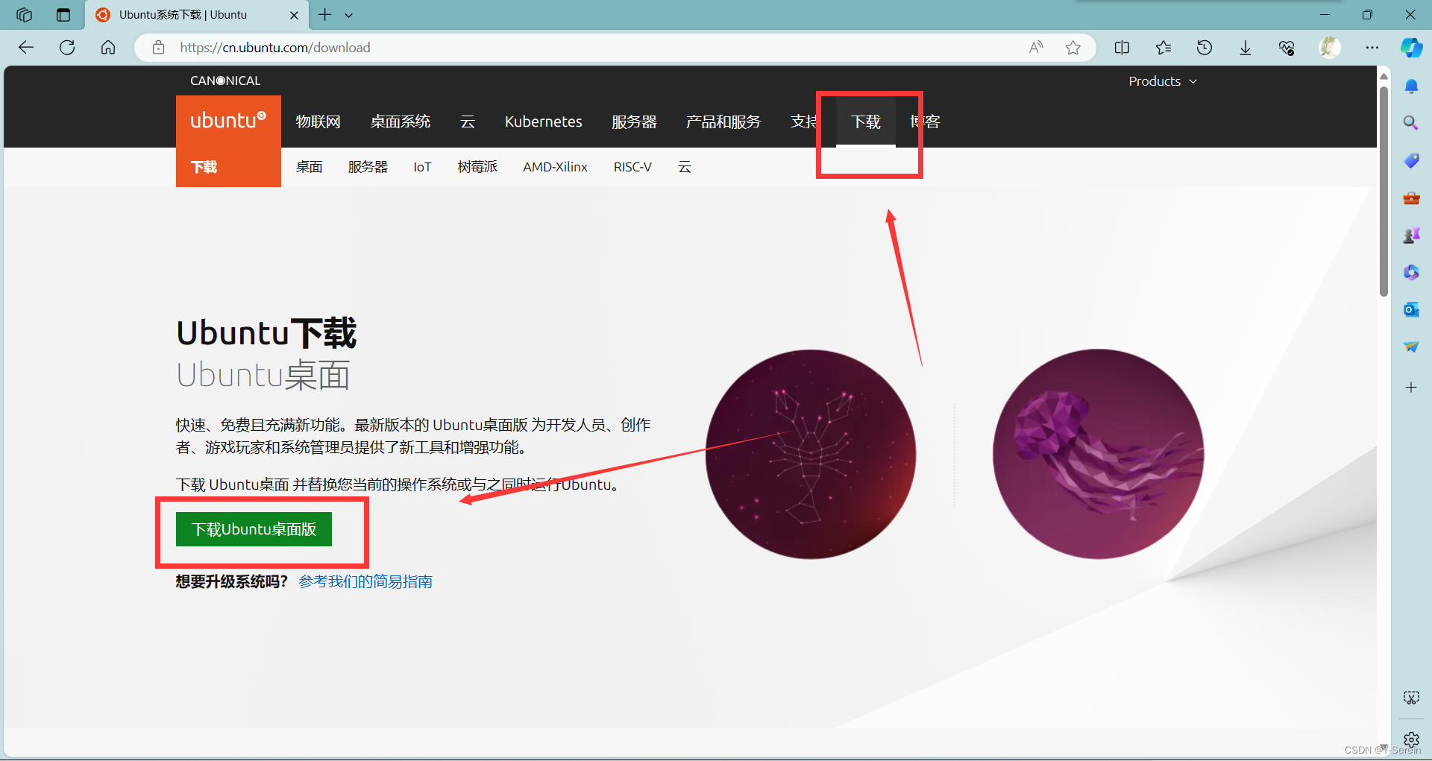Open the sidebar tools briefcase

(1411, 198)
